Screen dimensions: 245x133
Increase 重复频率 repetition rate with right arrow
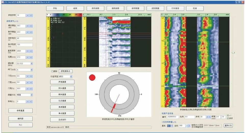[x=31, y=51]
